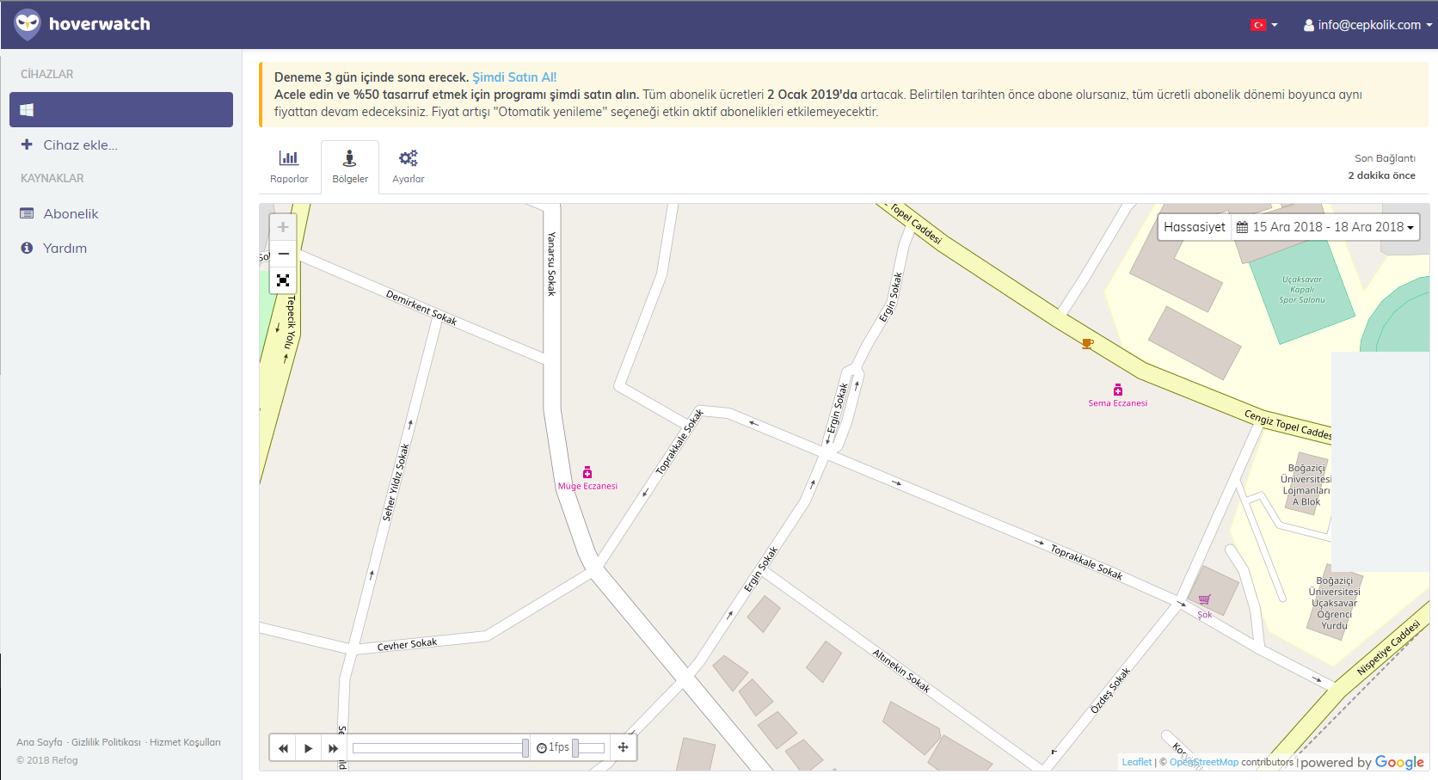Switch to the Bölgeler tab
The image size is (1438, 780).
(350, 167)
